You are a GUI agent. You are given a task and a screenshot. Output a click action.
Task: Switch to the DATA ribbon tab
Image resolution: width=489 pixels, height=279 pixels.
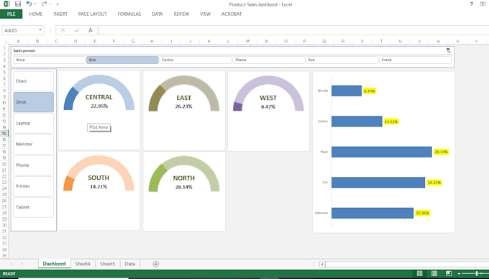[157, 14]
